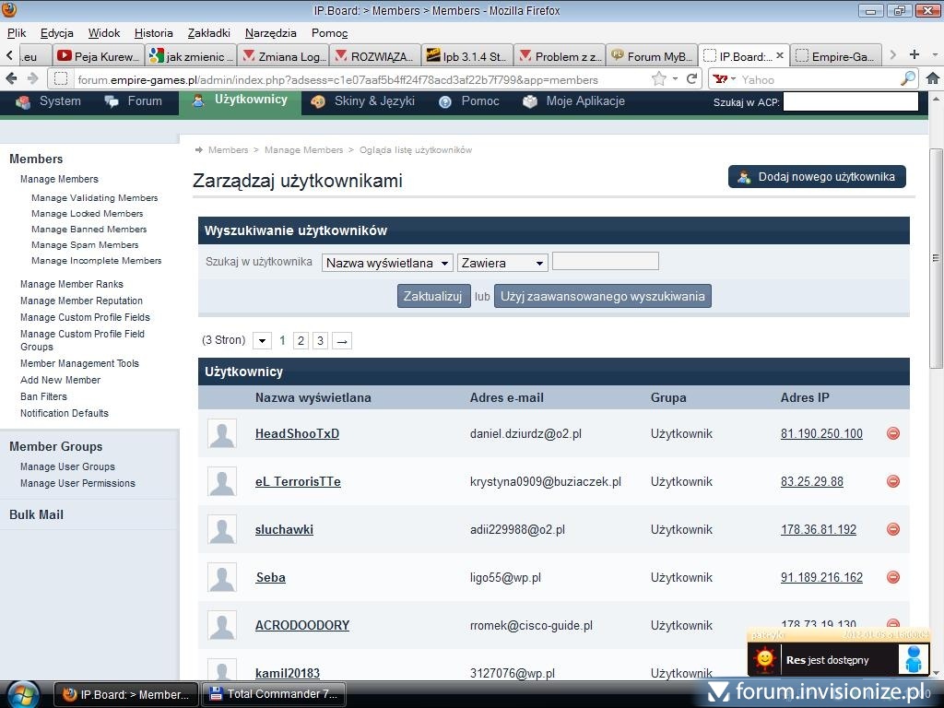Open the page jump dropdown arrow
Screen dimensions: 944x708
(262, 341)
